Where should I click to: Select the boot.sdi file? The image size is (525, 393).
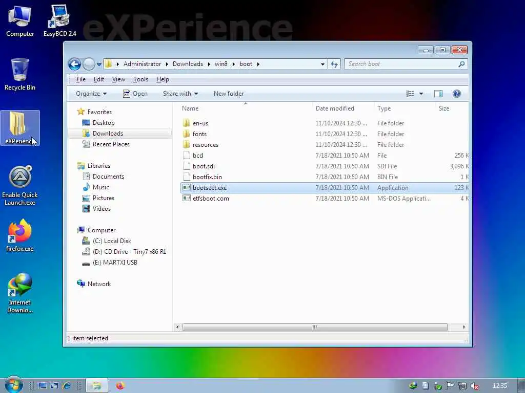[204, 166]
